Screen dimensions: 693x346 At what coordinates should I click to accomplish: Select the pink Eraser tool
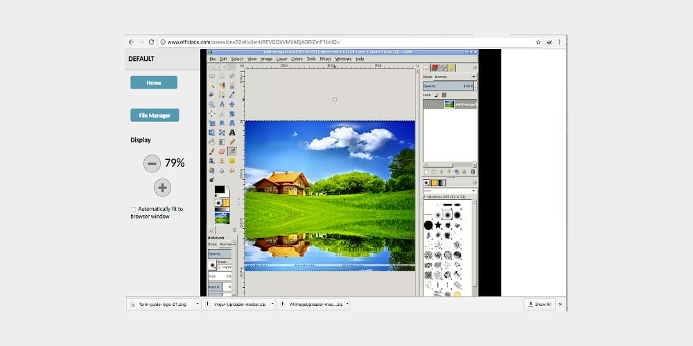(x=222, y=152)
